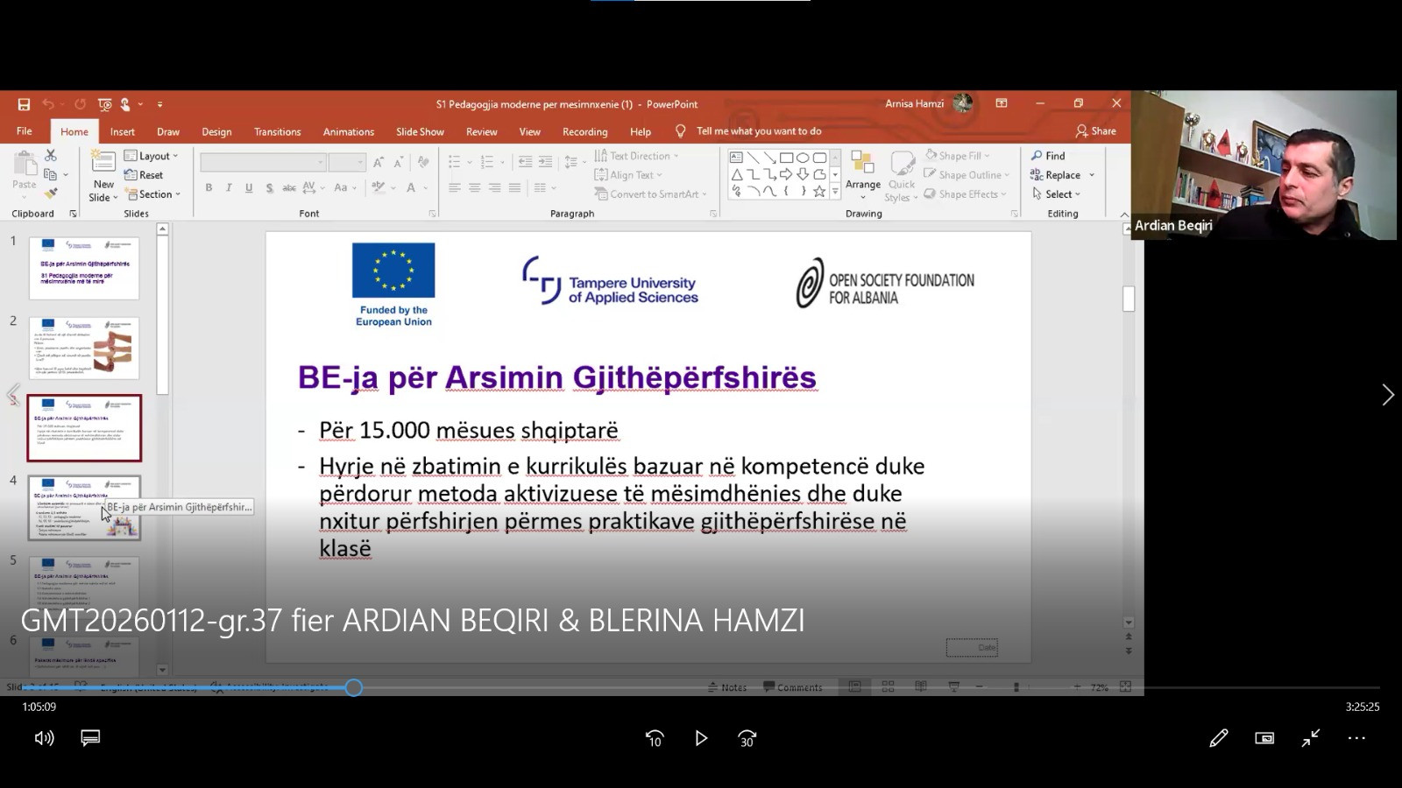Toggle Strikethrough formatting
The height and width of the screenshot is (788, 1402).
point(289,187)
